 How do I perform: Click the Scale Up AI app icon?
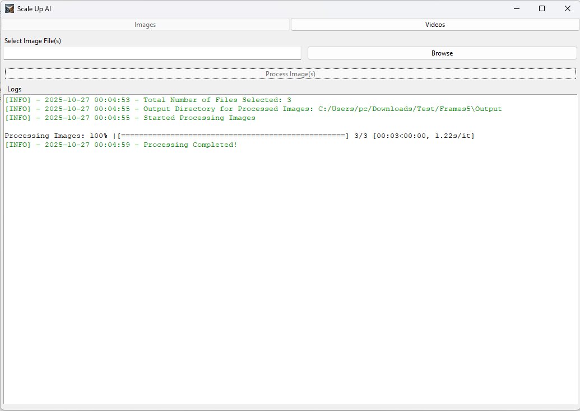[x=10, y=8]
